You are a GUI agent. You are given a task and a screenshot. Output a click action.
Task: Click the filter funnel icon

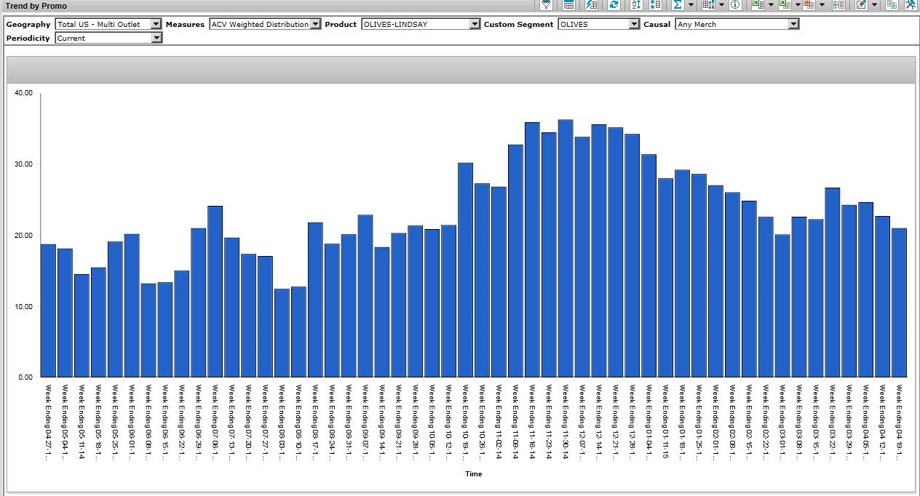546,5
